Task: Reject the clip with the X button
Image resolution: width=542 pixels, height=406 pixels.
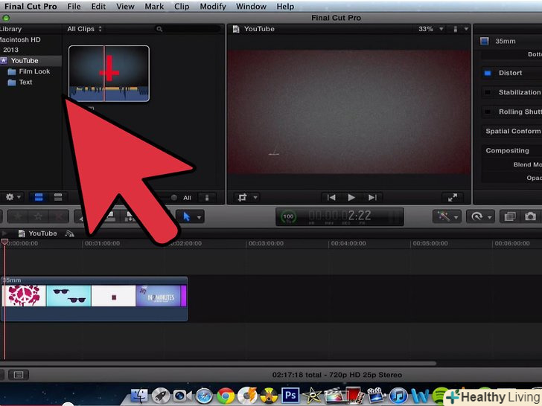Action: [x=58, y=217]
